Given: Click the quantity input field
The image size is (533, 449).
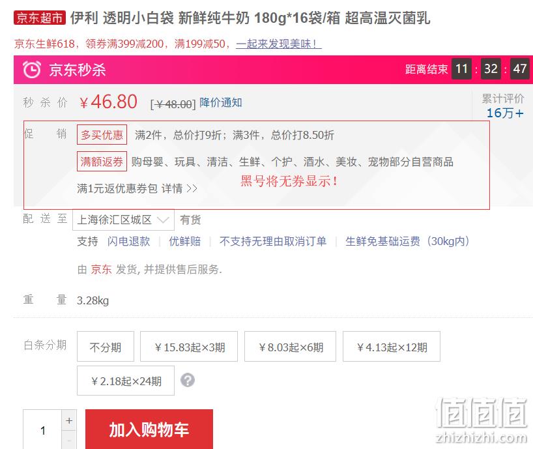Looking at the screenshot, I should point(42,430).
